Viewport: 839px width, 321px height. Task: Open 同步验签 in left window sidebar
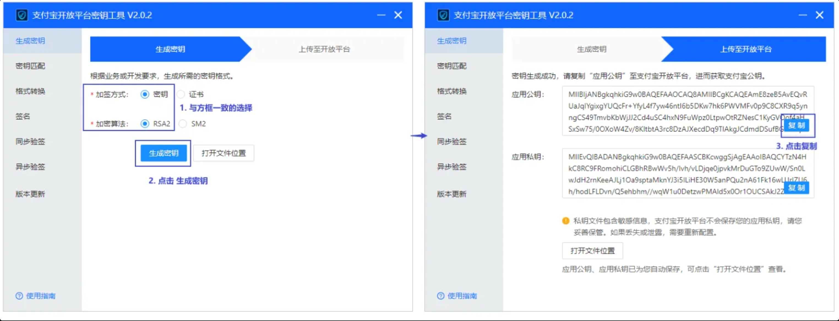click(42, 142)
